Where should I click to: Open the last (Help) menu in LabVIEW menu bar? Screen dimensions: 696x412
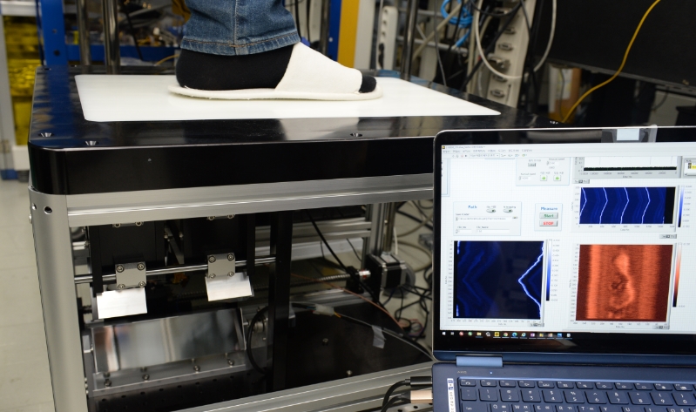pos(527,151)
